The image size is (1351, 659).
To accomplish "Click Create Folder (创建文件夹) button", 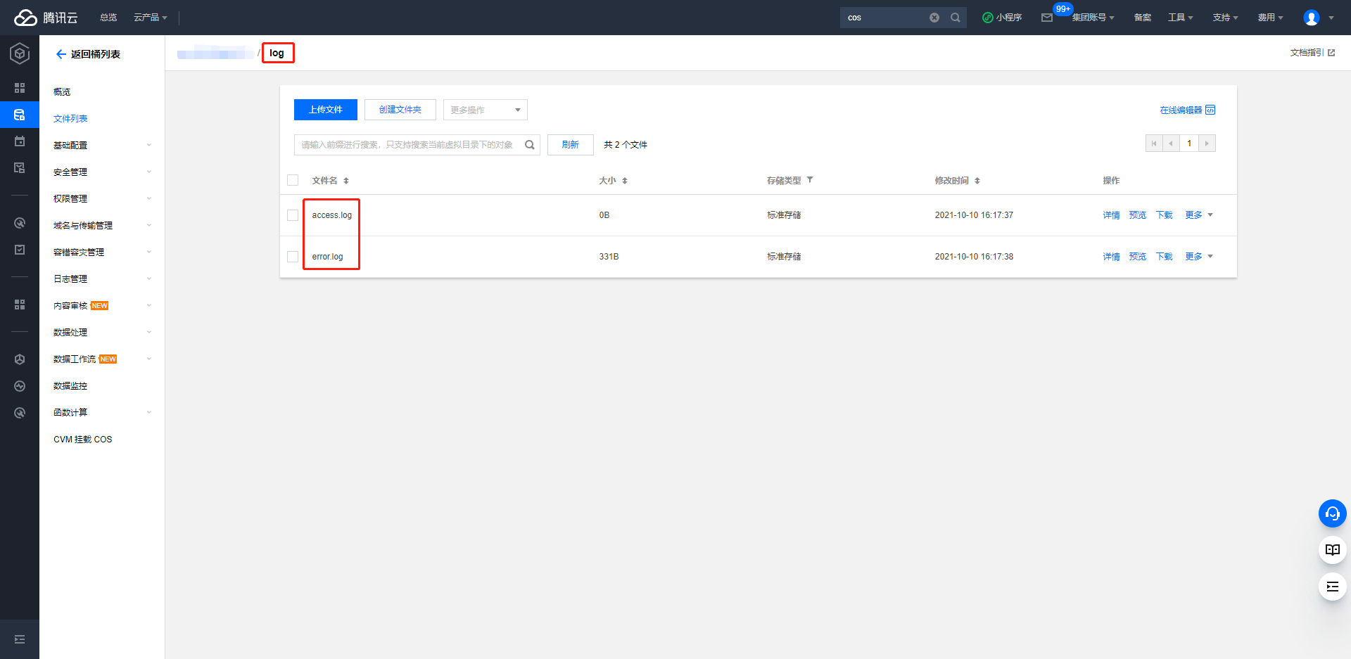I will coord(400,110).
